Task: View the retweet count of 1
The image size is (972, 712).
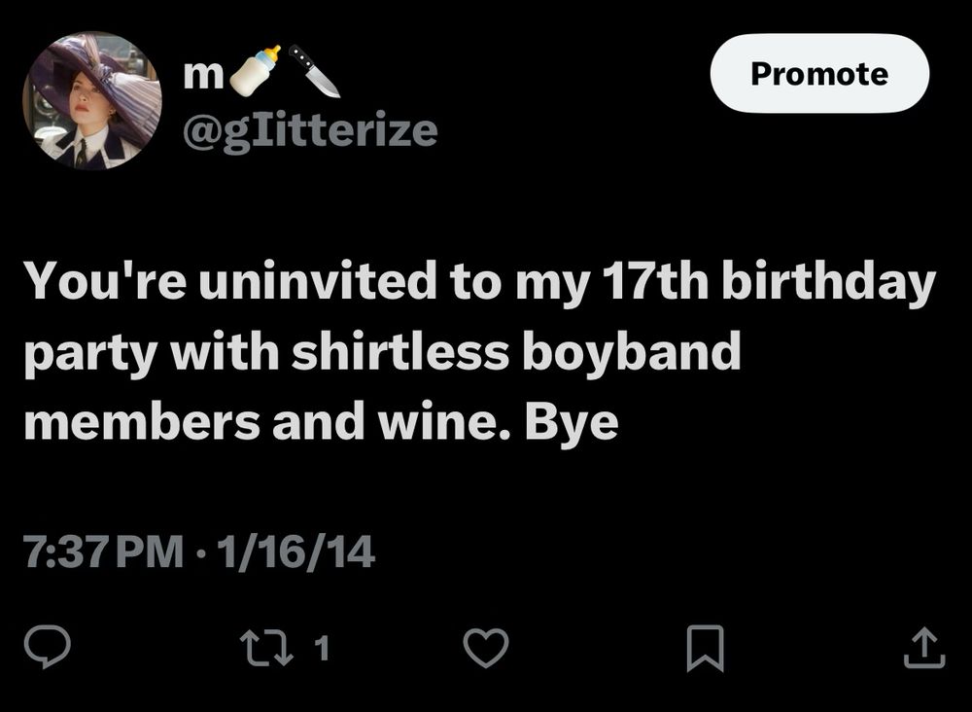Action: pyautogui.click(x=324, y=648)
